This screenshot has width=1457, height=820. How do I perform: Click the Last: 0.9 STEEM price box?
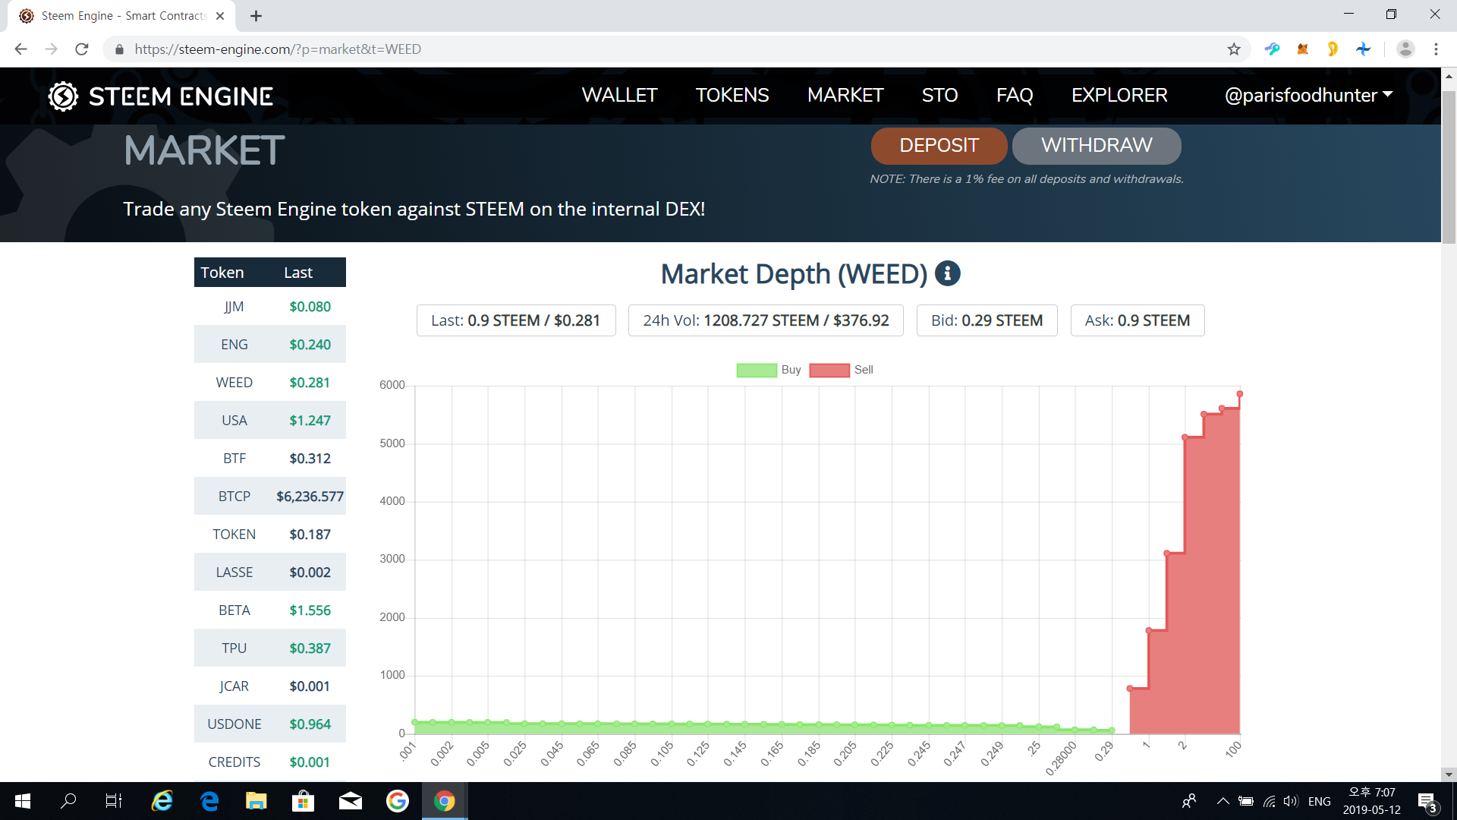(516, 320)
